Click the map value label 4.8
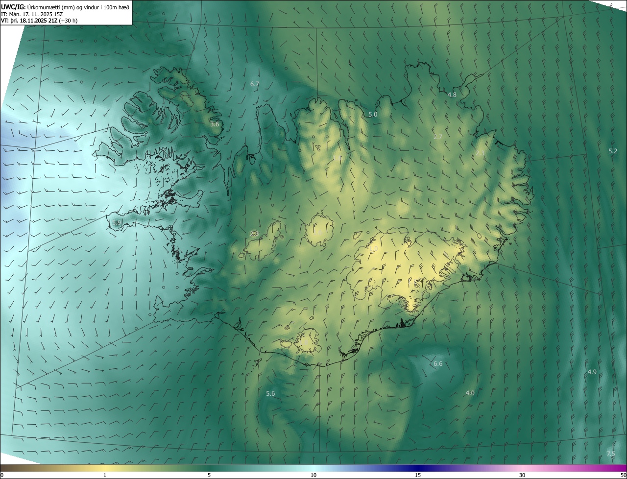The width and height of the screenshot is (627, 479). pyautogui.click(x=452, y=95)
